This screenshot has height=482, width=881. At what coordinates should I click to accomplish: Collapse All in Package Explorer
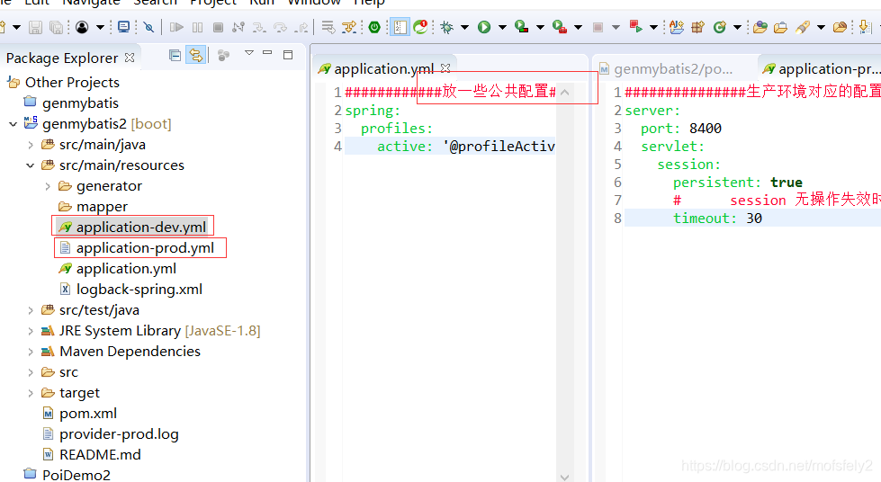[175, 55]
